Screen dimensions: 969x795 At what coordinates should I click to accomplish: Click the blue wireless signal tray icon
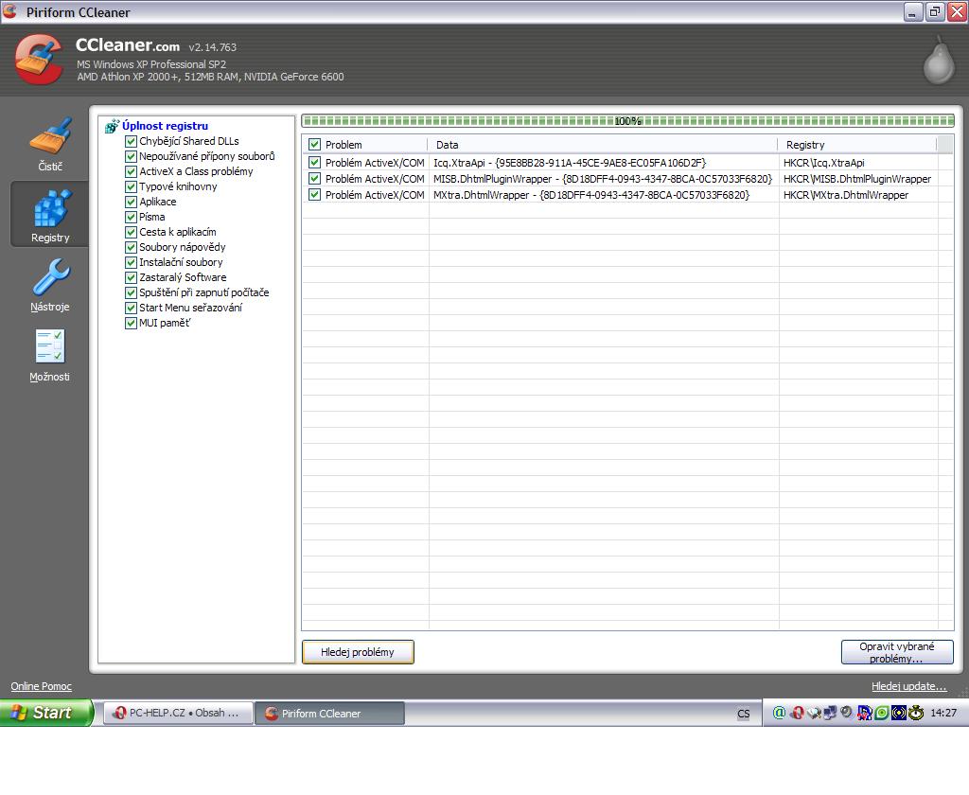(899, 713)
